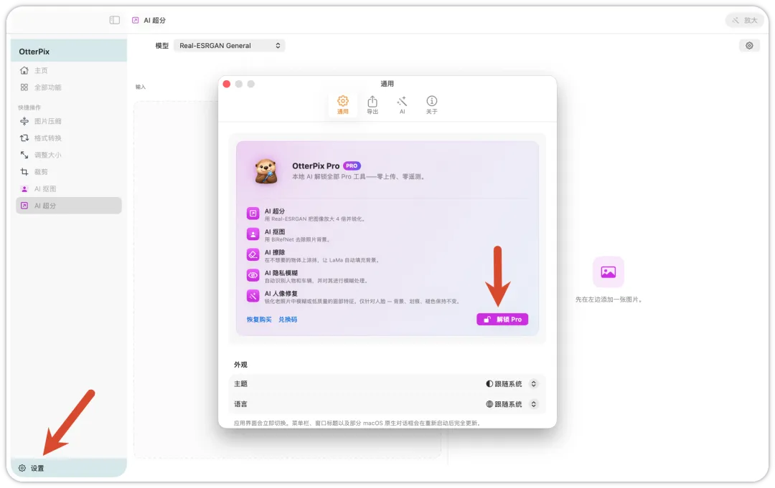
Task: Click the 放大 button in the toolbar
Action: (745, 20)
